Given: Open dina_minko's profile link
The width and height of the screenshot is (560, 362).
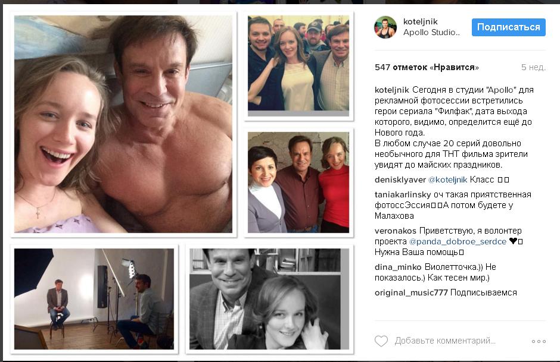Looking at the screenshot, I should (398, 267).
